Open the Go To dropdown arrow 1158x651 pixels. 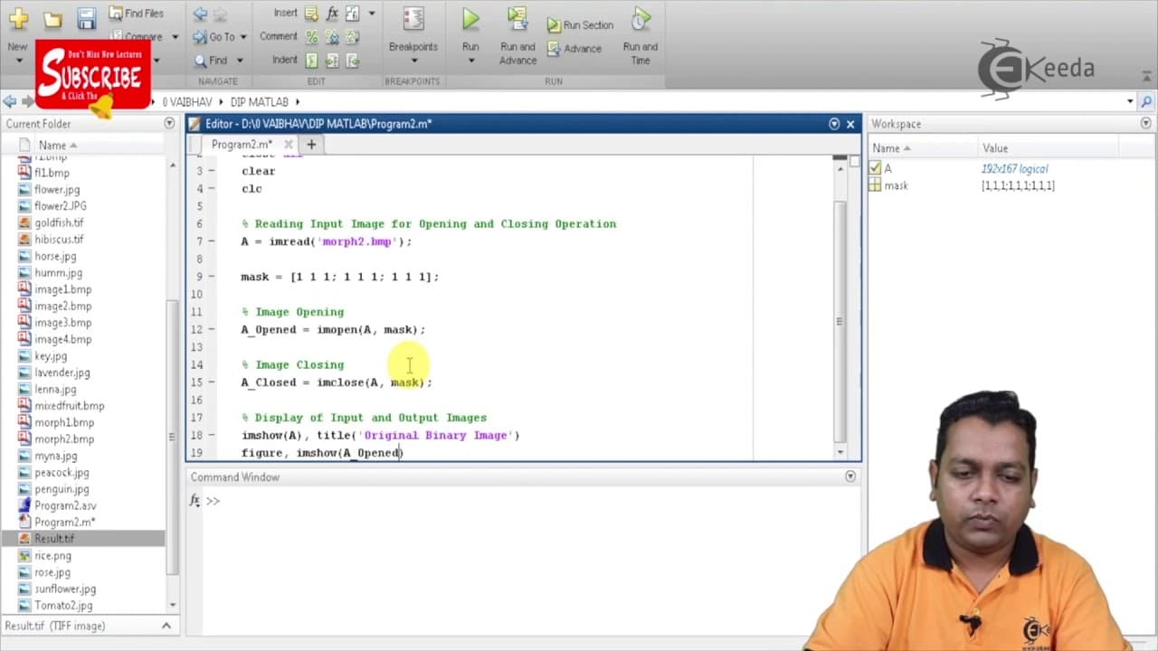coord(242,37)
